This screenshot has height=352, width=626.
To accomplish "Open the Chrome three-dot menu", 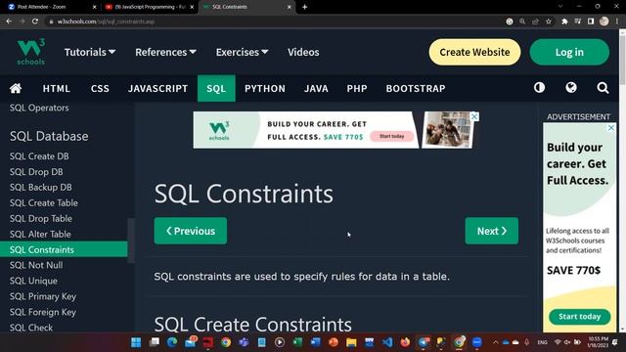I will coord(617,22).
